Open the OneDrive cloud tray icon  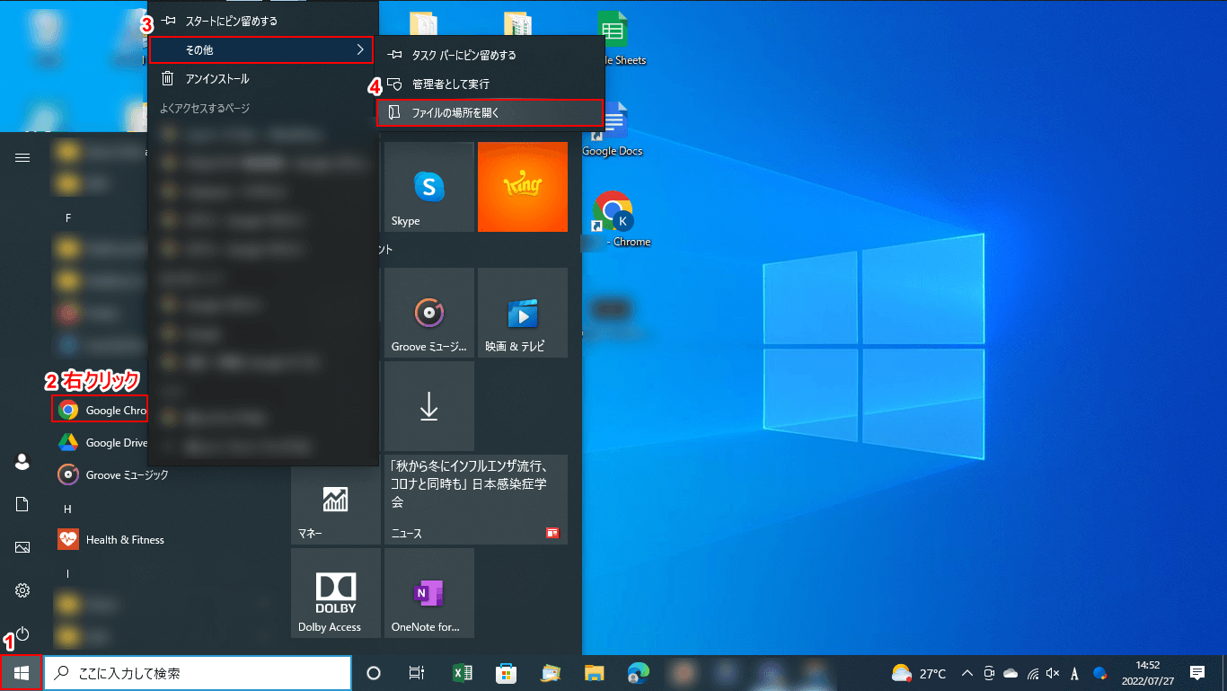tap(1011, 673)
